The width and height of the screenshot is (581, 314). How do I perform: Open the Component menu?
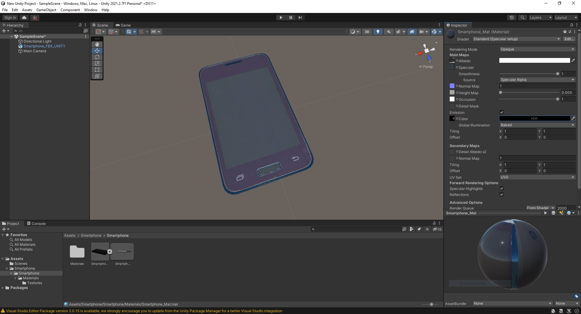click(70, 10)
